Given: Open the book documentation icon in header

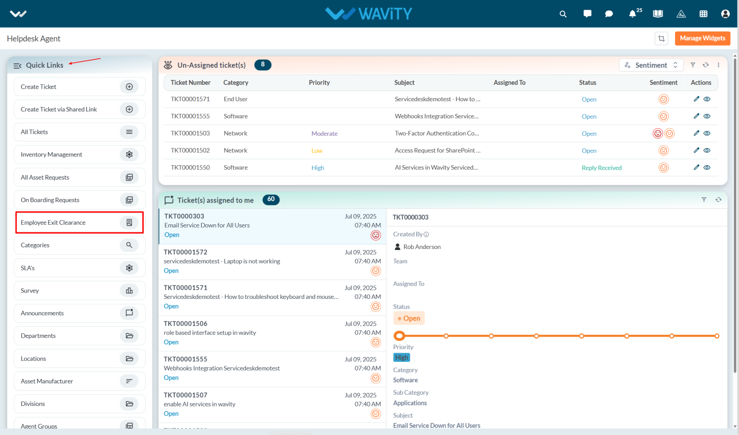Looking at the screenshot, I should (658, 14).
